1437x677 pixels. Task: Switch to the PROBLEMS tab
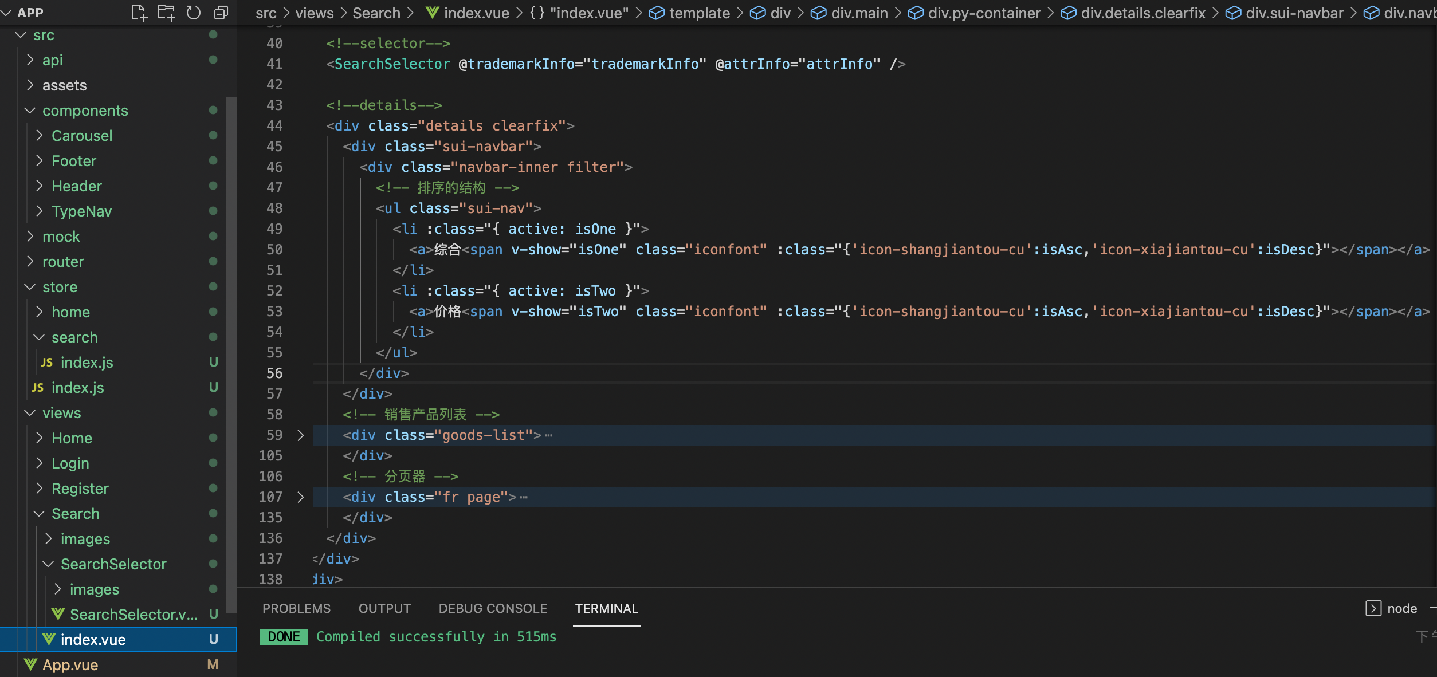(x=296, y=608)
